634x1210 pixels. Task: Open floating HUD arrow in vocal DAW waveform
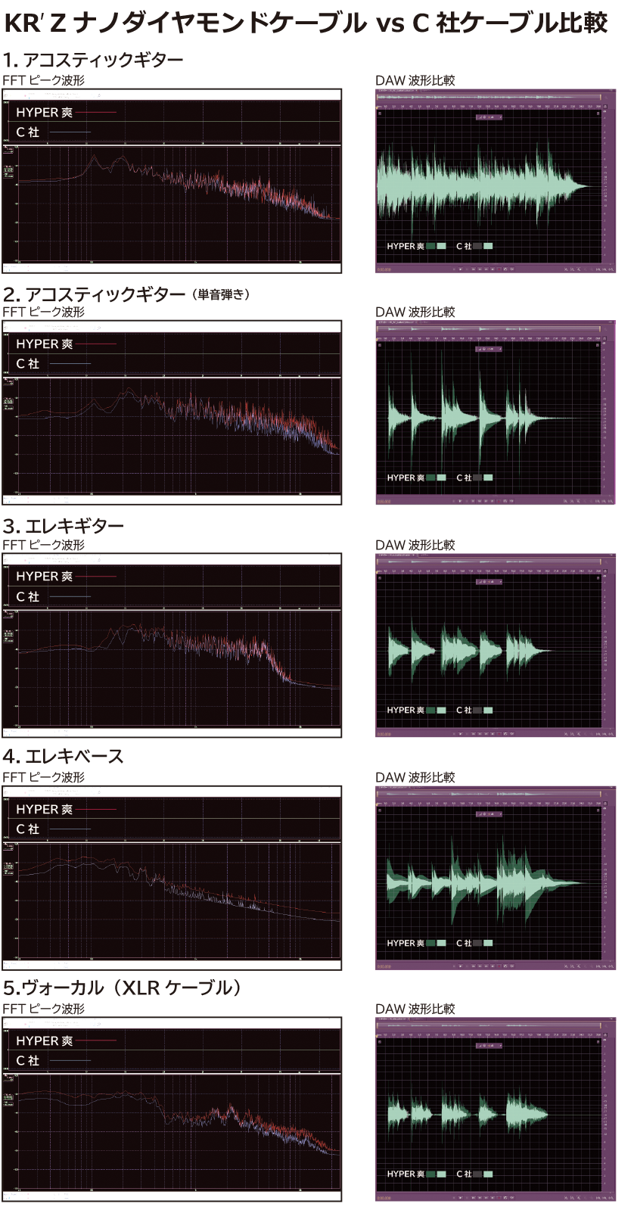499,1047
